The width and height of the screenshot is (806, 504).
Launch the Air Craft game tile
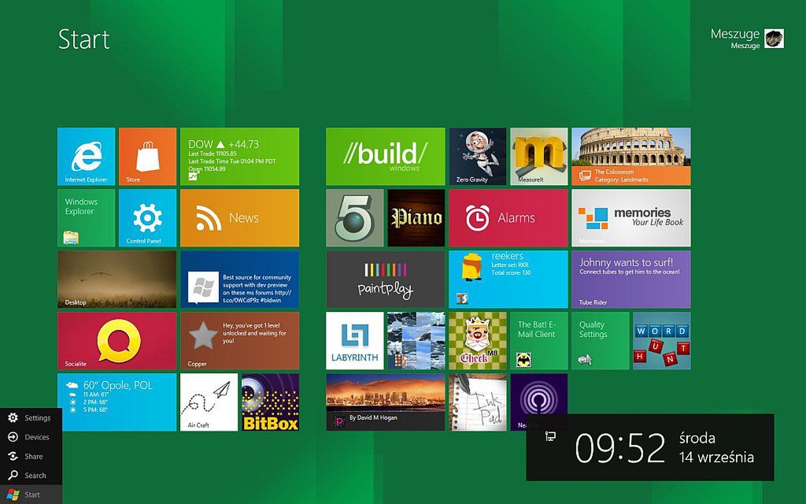point(209,402)
